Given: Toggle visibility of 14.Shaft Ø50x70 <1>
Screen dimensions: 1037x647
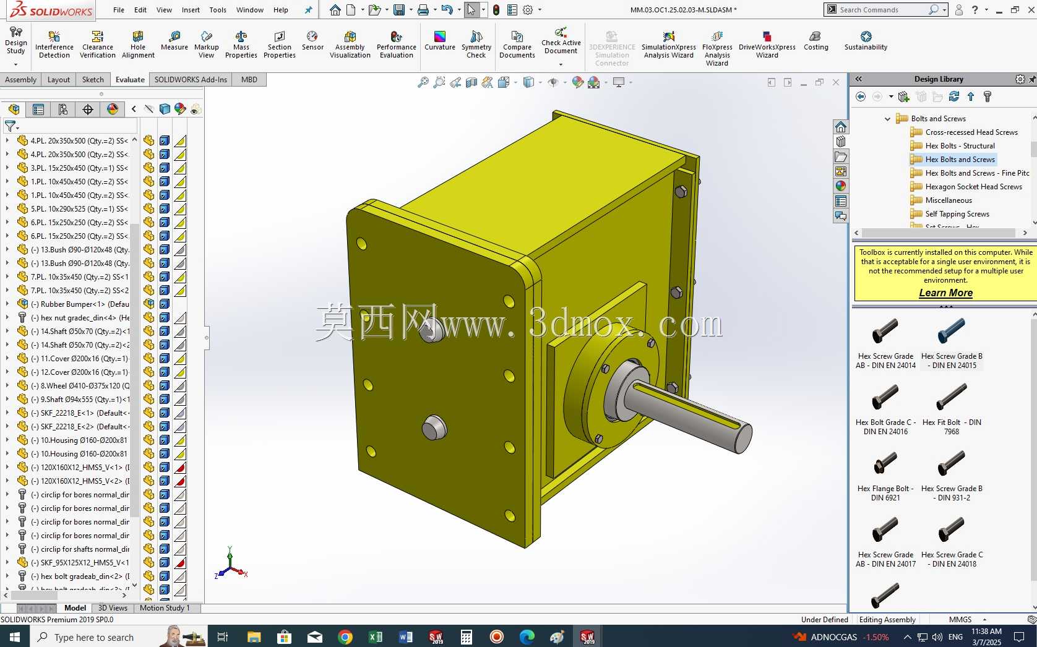Looking at the screenshot, I should [149, 331].
